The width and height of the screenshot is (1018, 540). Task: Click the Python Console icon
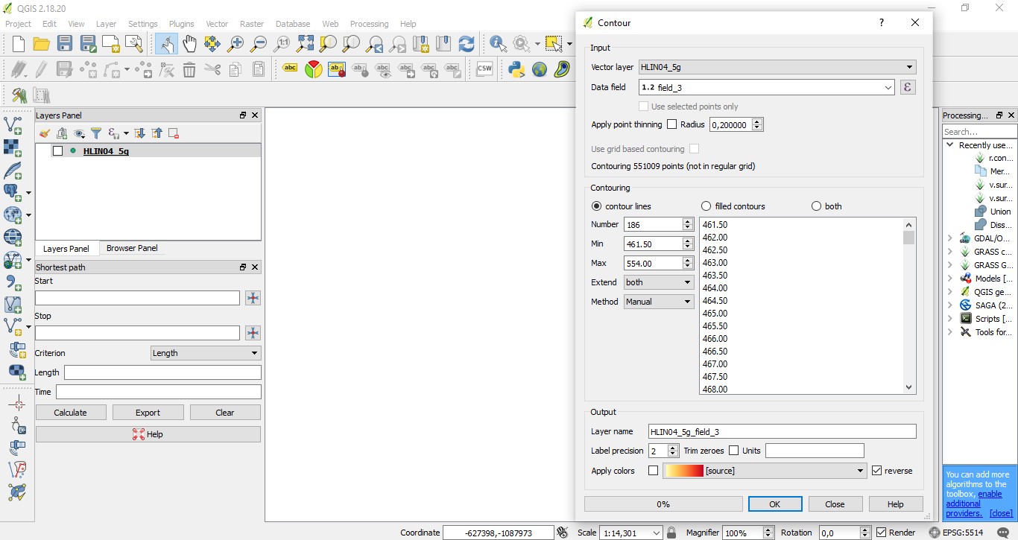(x=516, y=69)
